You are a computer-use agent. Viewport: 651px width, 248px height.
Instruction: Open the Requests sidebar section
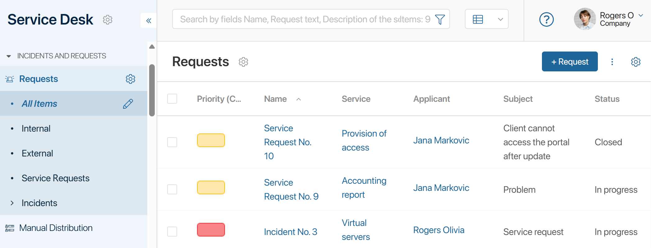point(39,79)
